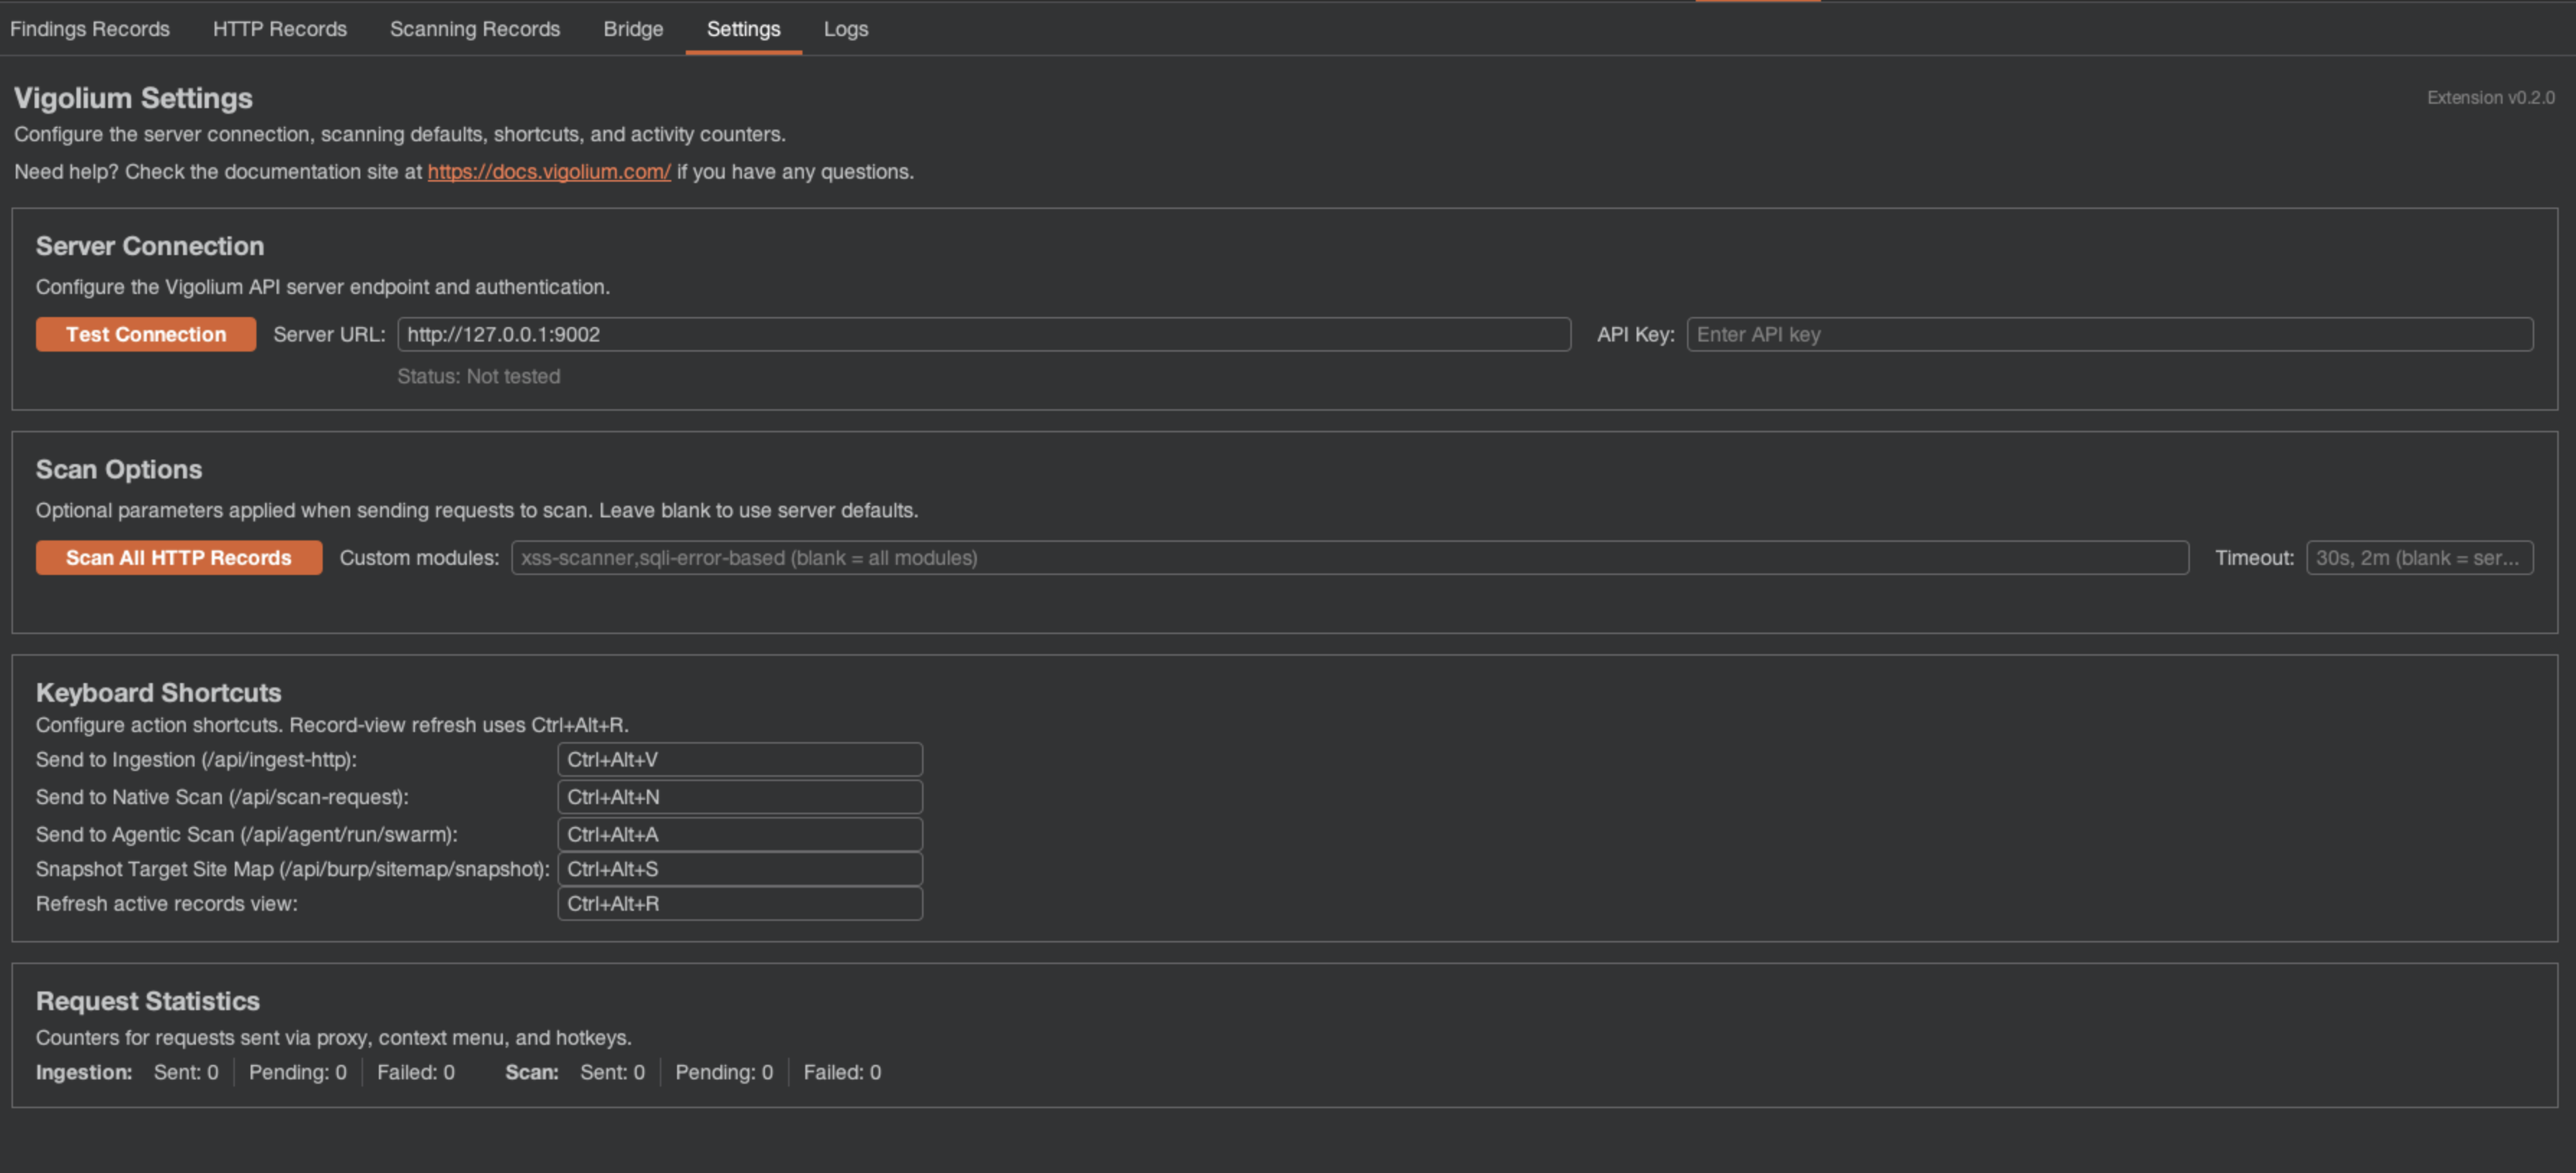Click the 'Keyboard Shortcuts' section heading
This screenshot has height=1173, width=2576.
click(x=159, y=692)
